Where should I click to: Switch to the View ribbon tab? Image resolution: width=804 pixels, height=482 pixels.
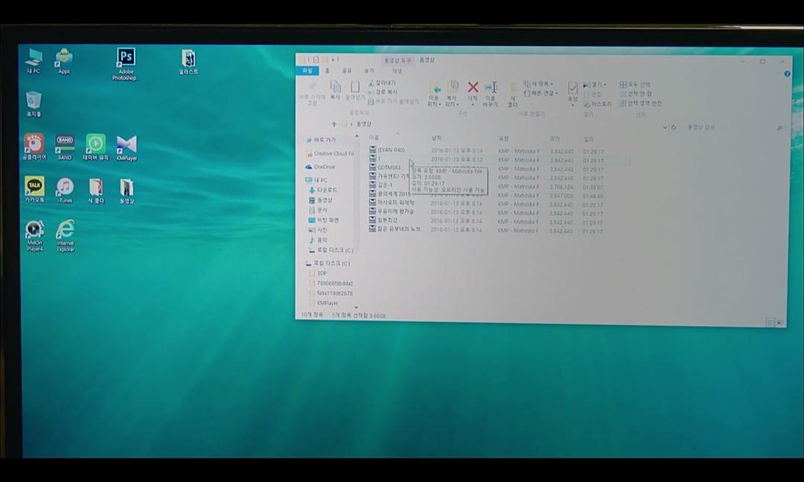[x=368, y=71]
